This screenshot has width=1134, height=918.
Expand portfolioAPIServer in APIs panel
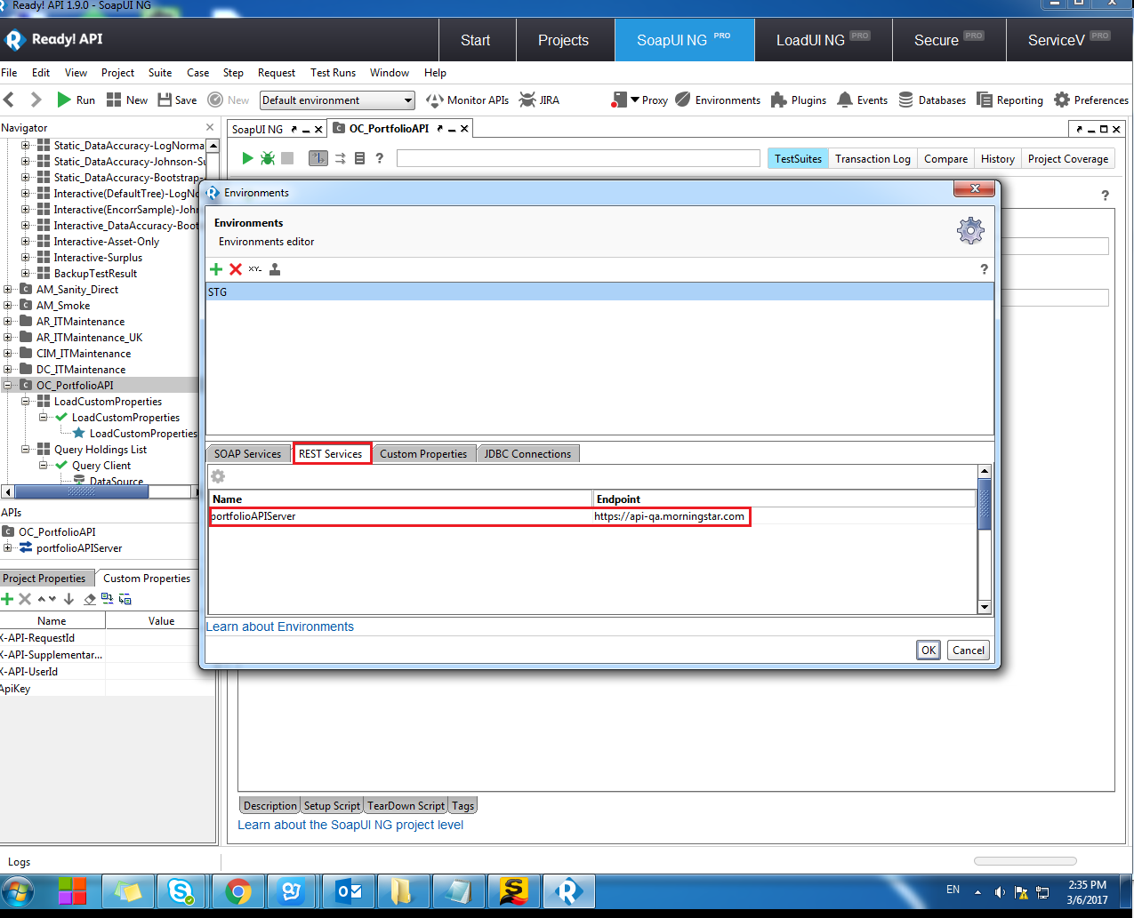click(x=8, y=547)
